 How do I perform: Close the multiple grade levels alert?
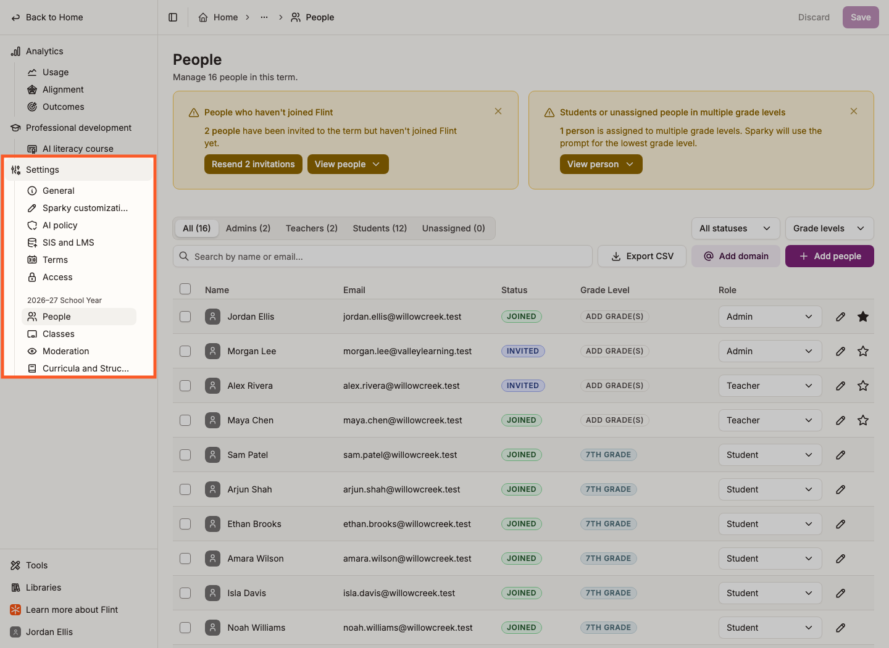854,111
